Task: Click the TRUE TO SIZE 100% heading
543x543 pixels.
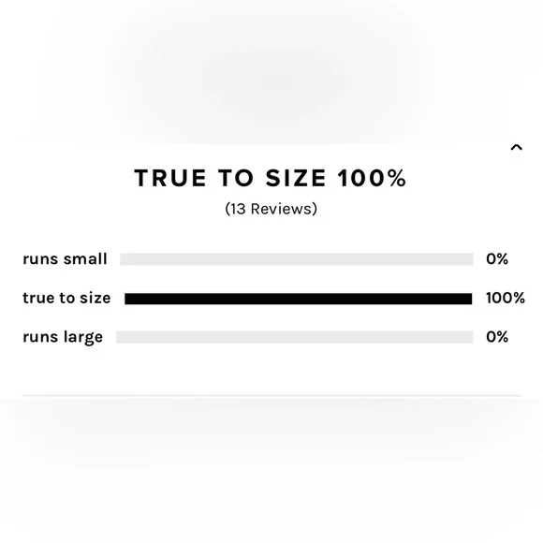Action: (271, 178)
